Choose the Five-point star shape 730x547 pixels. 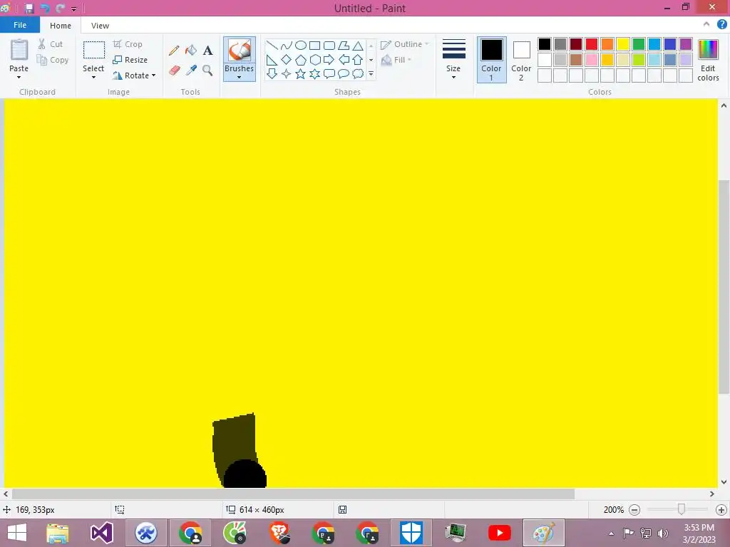click(301, 73)
